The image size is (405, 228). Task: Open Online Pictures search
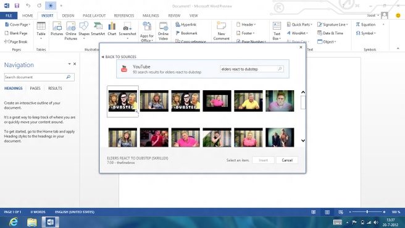71,31
